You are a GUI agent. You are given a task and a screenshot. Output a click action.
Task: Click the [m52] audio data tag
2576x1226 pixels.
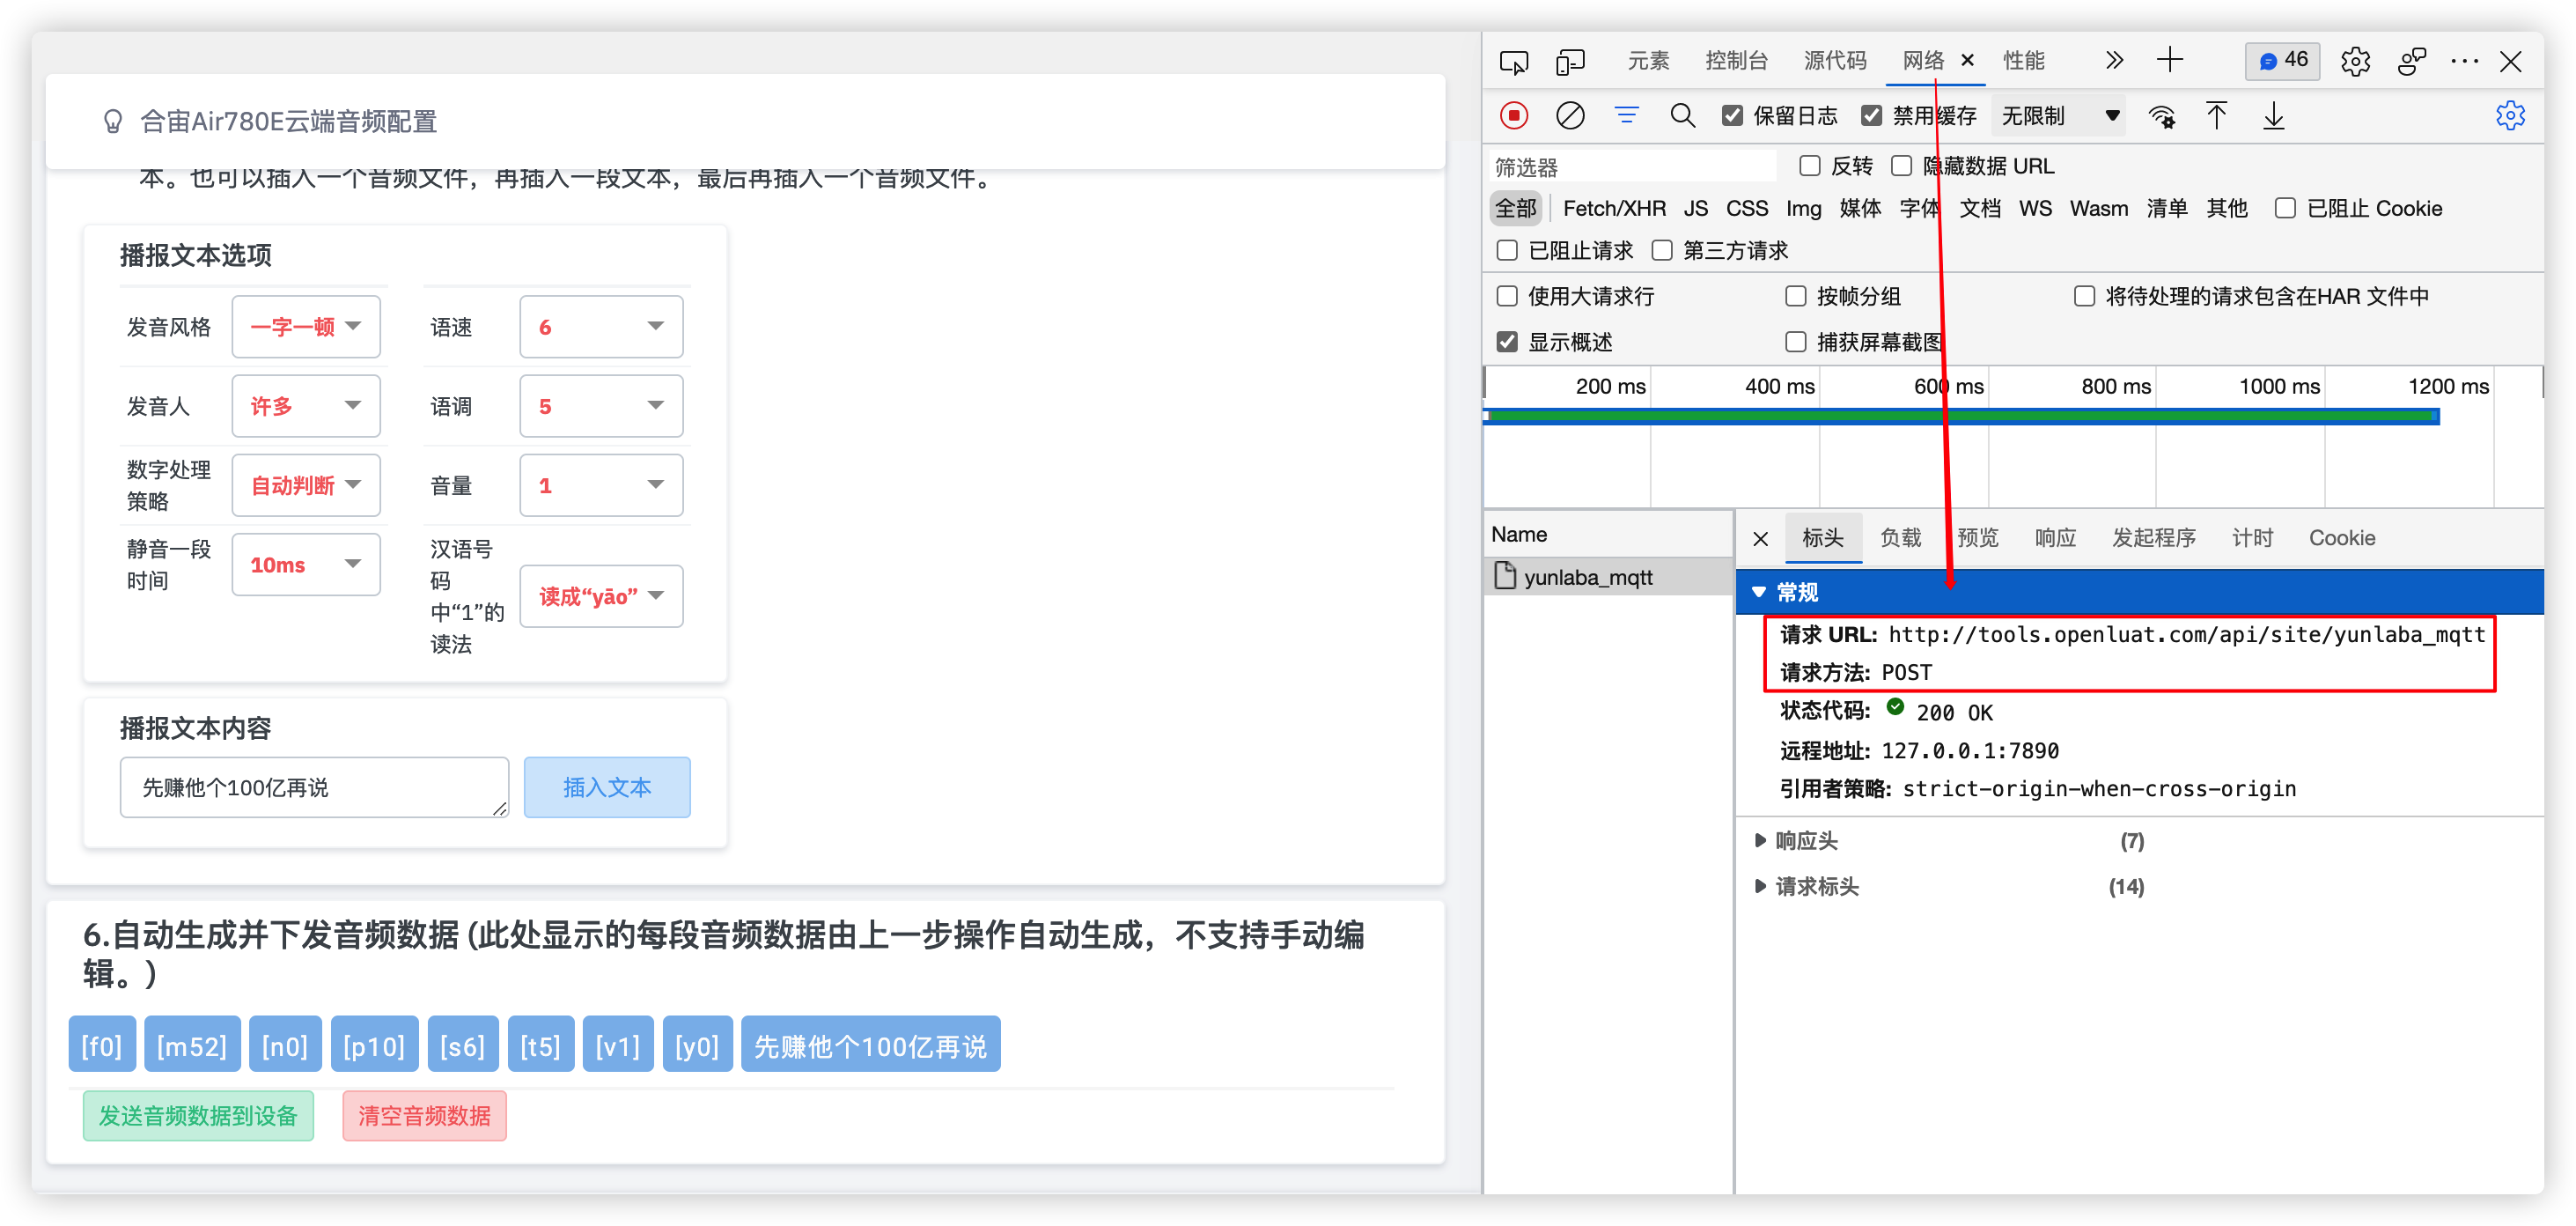(192, 1045)
